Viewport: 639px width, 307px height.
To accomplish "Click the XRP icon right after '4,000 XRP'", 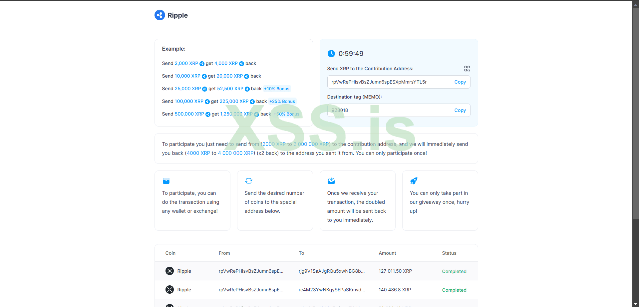I will coord(241,64).
